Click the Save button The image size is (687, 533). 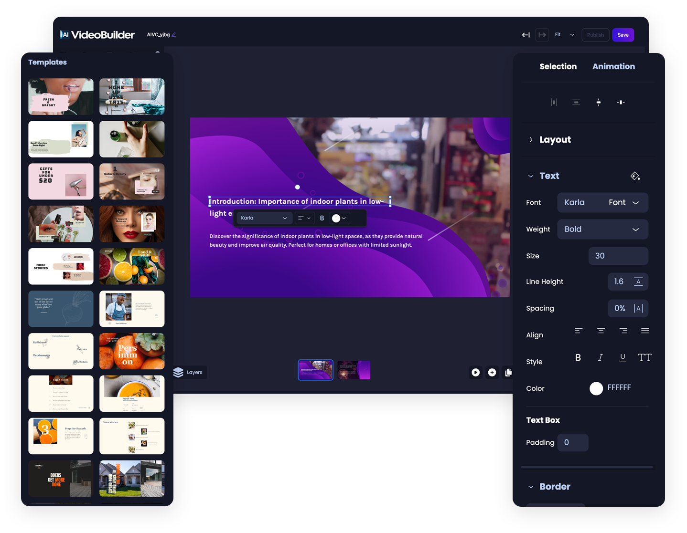(x=623, y=35)
